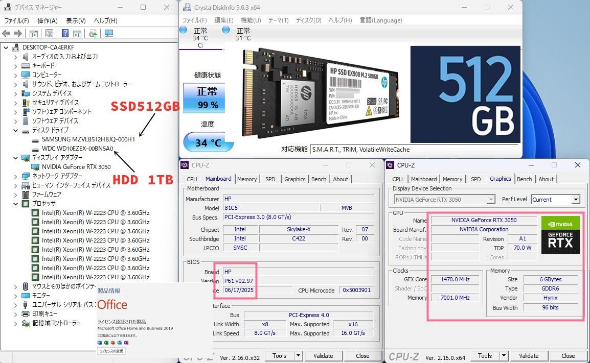Collapse the ディスク ドライブ tree node
590x363 pixels.
[15, 130]
